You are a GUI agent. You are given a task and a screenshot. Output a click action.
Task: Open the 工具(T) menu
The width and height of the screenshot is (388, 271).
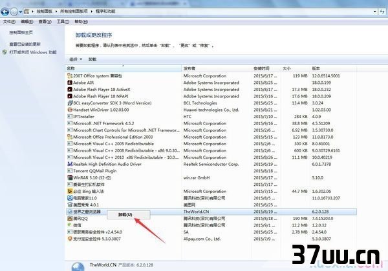point(63,22)
